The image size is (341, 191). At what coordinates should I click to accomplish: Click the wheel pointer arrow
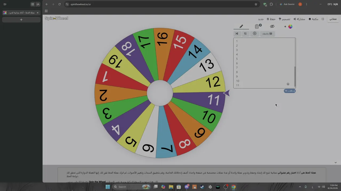(x=226, y=93)
